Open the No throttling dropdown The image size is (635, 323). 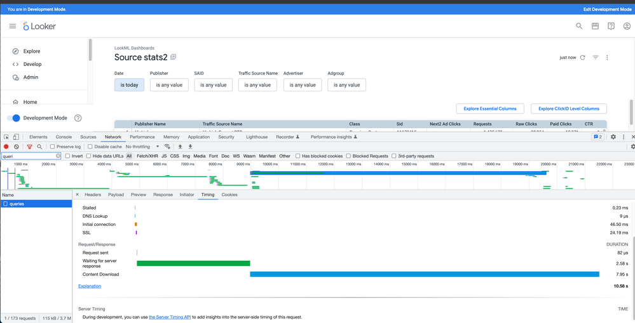tap(142, 147)
